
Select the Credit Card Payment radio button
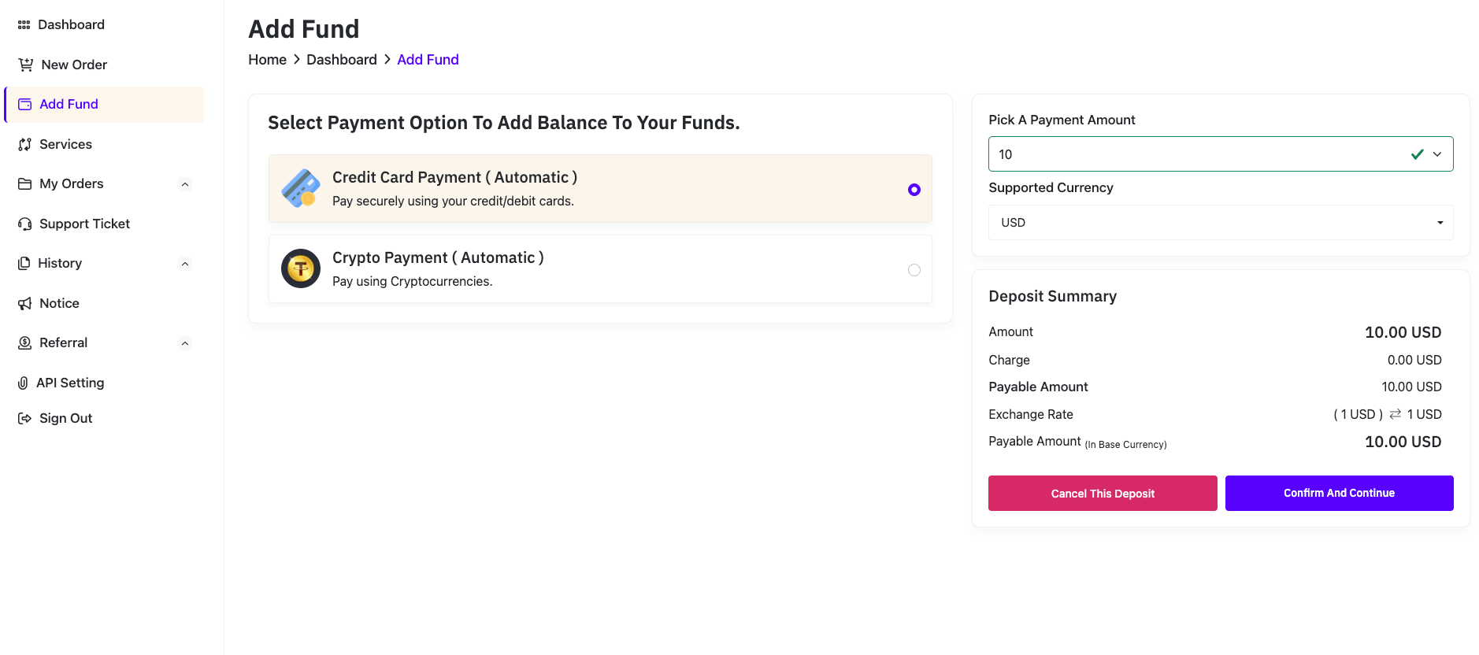point(914,190)
